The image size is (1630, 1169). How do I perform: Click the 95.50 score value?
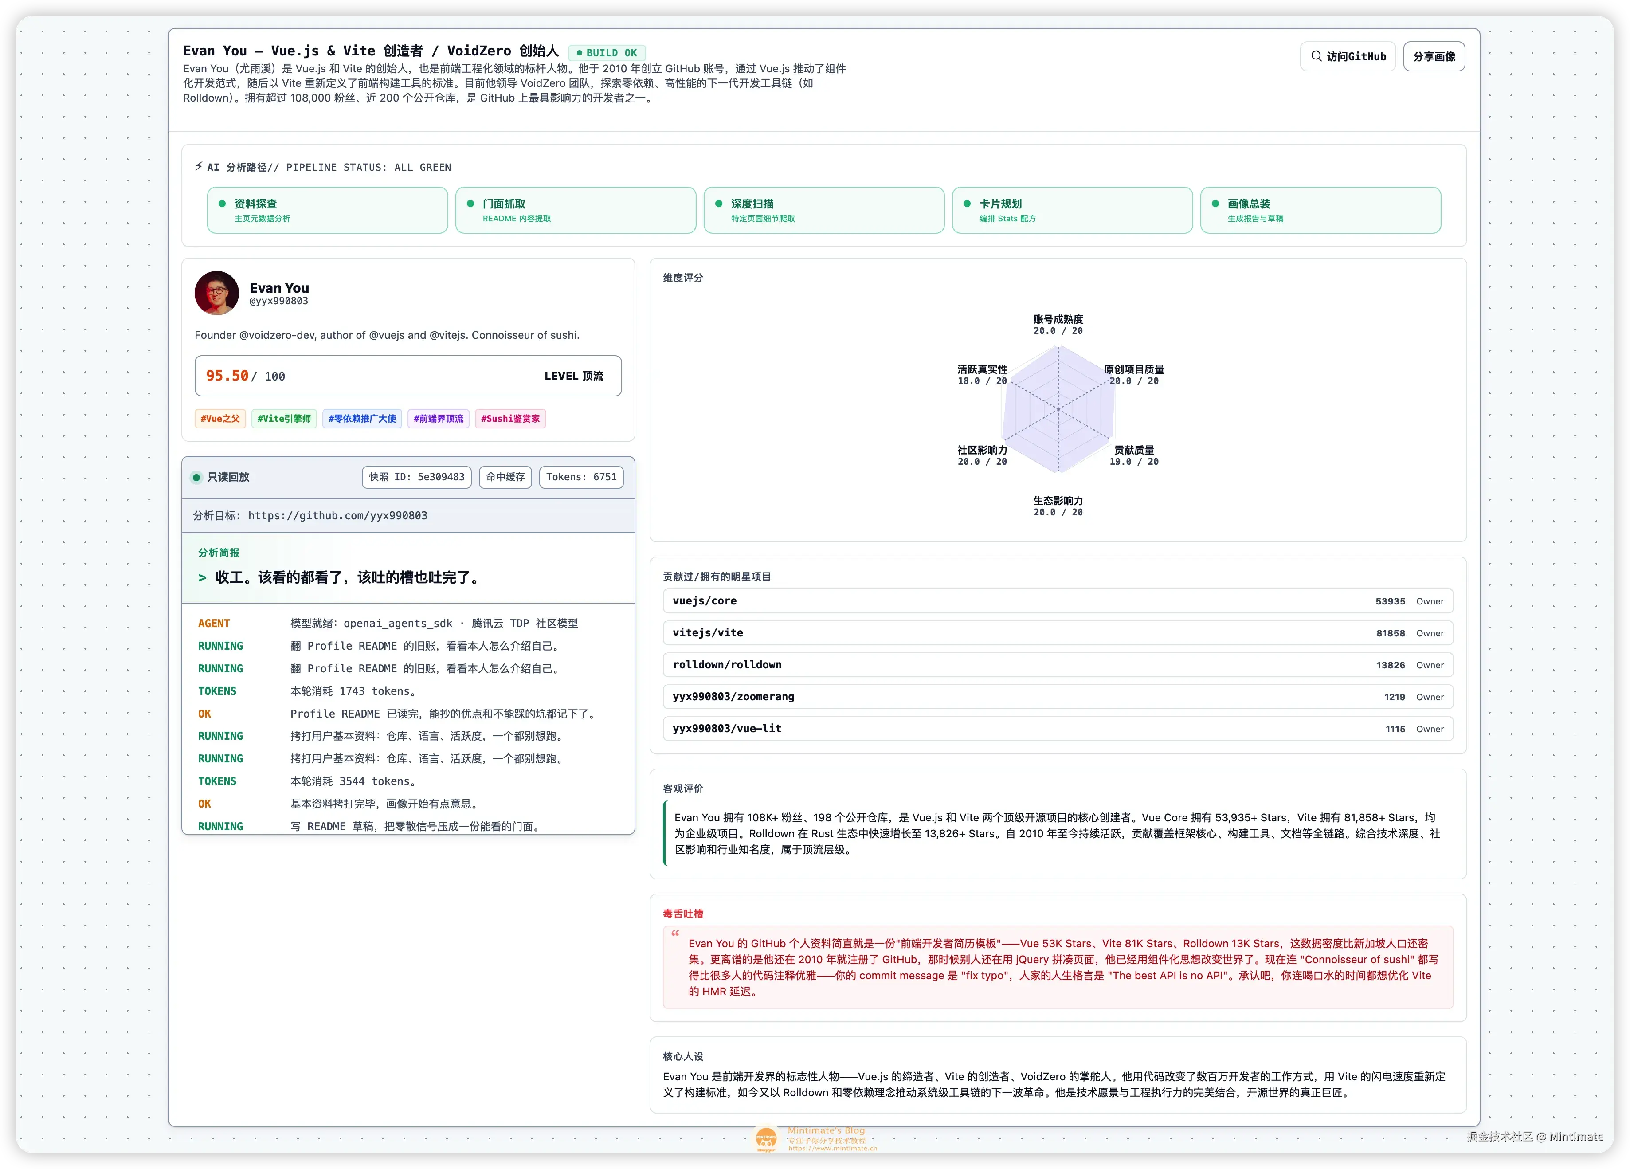click(227, 375)
